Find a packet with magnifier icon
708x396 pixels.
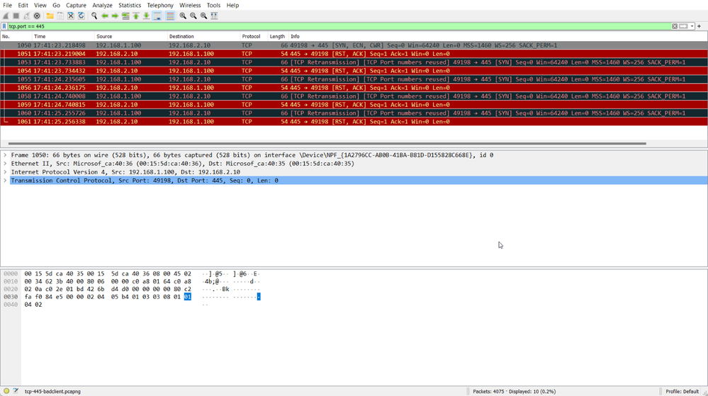click(94, 16)
